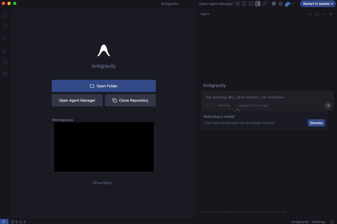Expand the account avatar dropdown chevron
The image size is (337, 224).
[x=293, y=4]
